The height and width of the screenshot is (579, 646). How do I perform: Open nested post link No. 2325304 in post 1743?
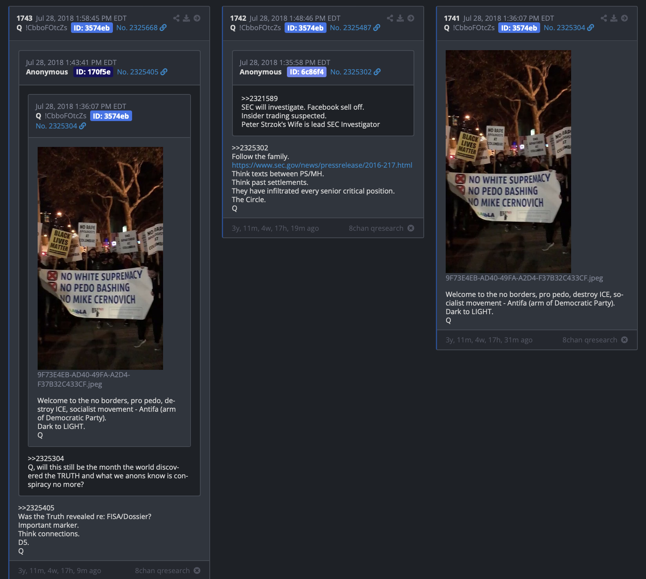click(56, 126)
